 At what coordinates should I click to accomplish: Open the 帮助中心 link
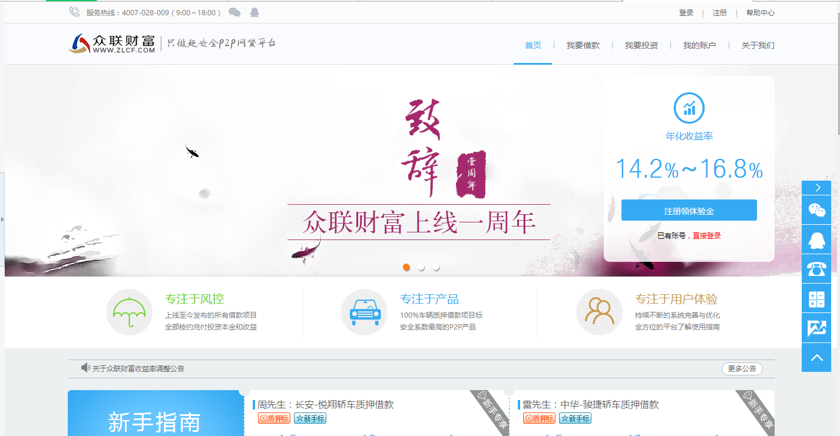point(760,13)
